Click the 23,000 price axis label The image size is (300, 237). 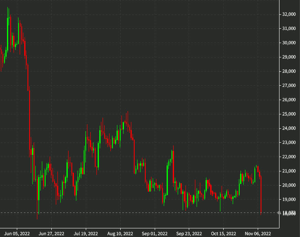point(289,143)
